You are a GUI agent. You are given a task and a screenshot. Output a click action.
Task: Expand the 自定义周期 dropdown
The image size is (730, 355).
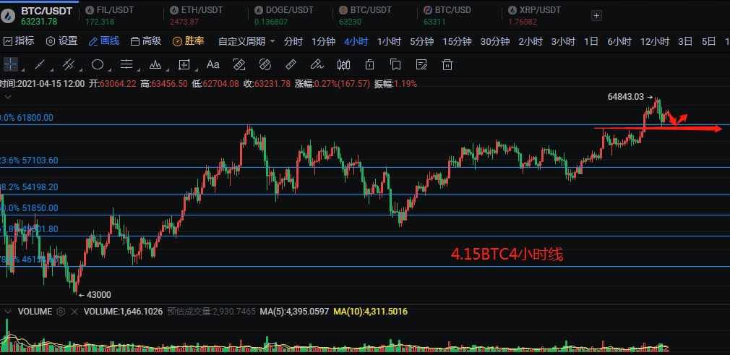[246, 41]
